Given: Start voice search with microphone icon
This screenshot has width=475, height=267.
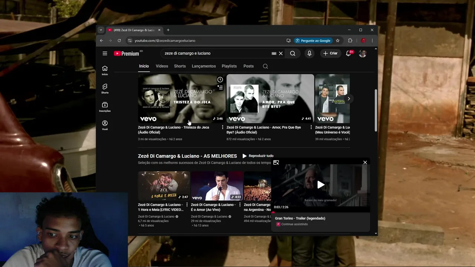Looking at the screenshot, I should pyautogui.click(x=309, y=53).
